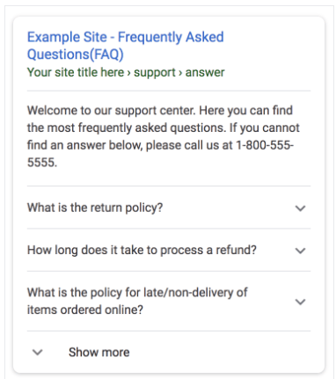Click the phone number 1-800-555-5555
This screenshot has height=379, width=336.
pyautogui.click(x=160, y=154)
